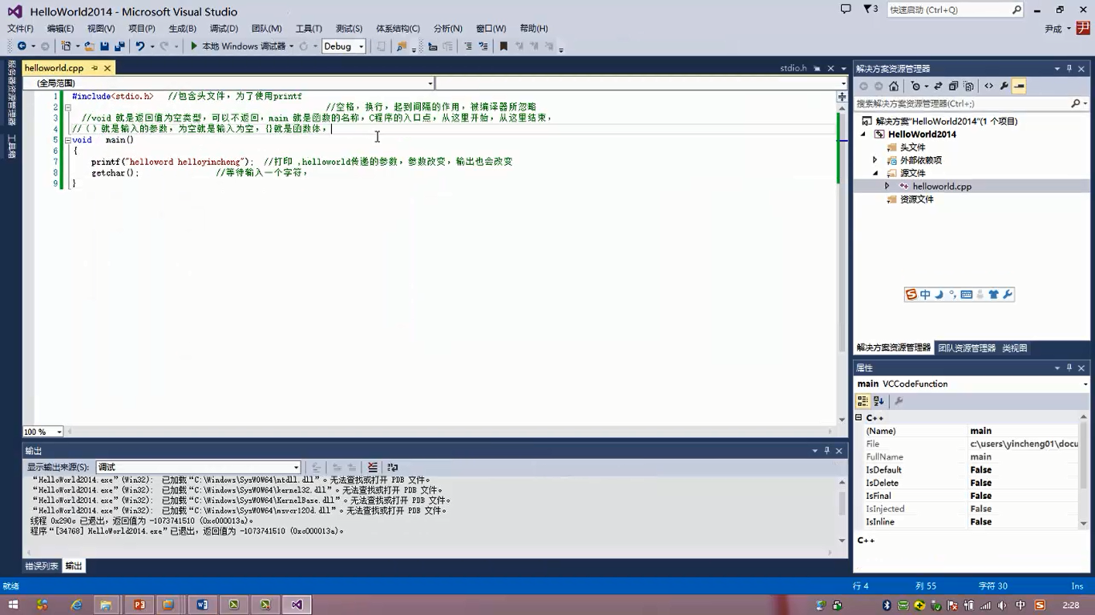Toggle the Preview Selected Items button
The height and width of the screenshot is (615, 1095).
point(1019,86)
